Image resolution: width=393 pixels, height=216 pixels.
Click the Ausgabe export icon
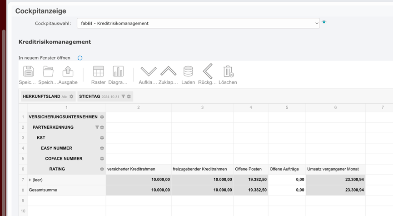coord(68,71)
